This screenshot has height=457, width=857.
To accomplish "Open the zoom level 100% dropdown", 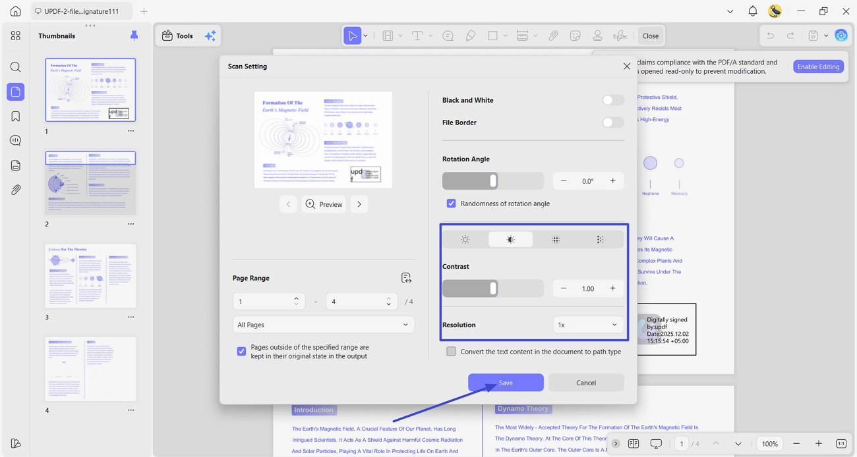I will [x=770, y=444].
